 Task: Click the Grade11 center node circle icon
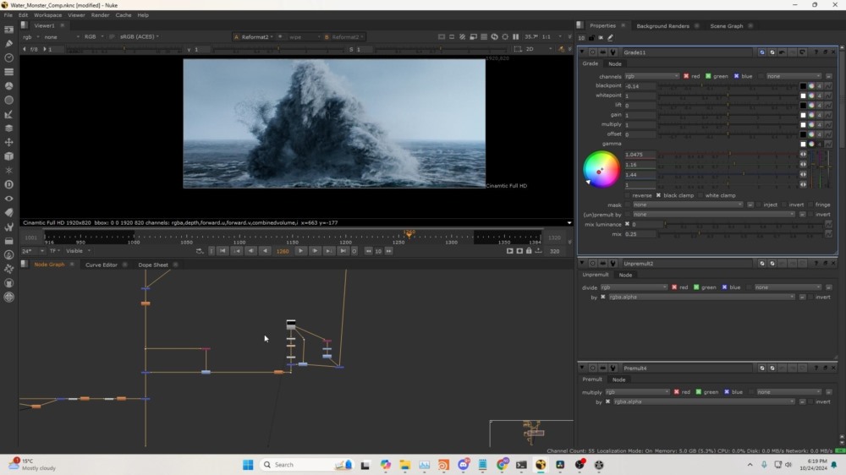tap(592, 52)
